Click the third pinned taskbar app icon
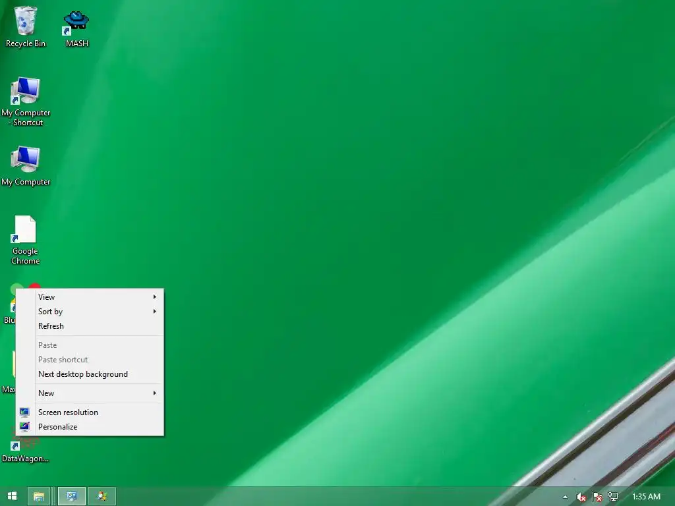 click(x=102, y=497)
